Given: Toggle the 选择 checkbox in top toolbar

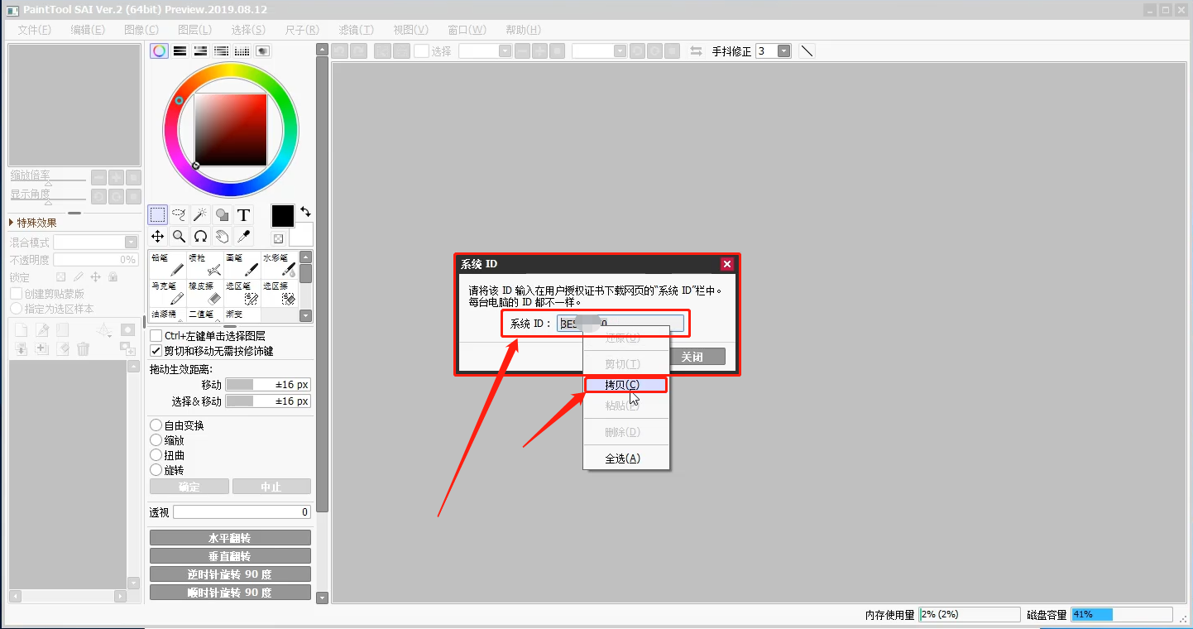Looking at the screenshot, I should [421, 51].
